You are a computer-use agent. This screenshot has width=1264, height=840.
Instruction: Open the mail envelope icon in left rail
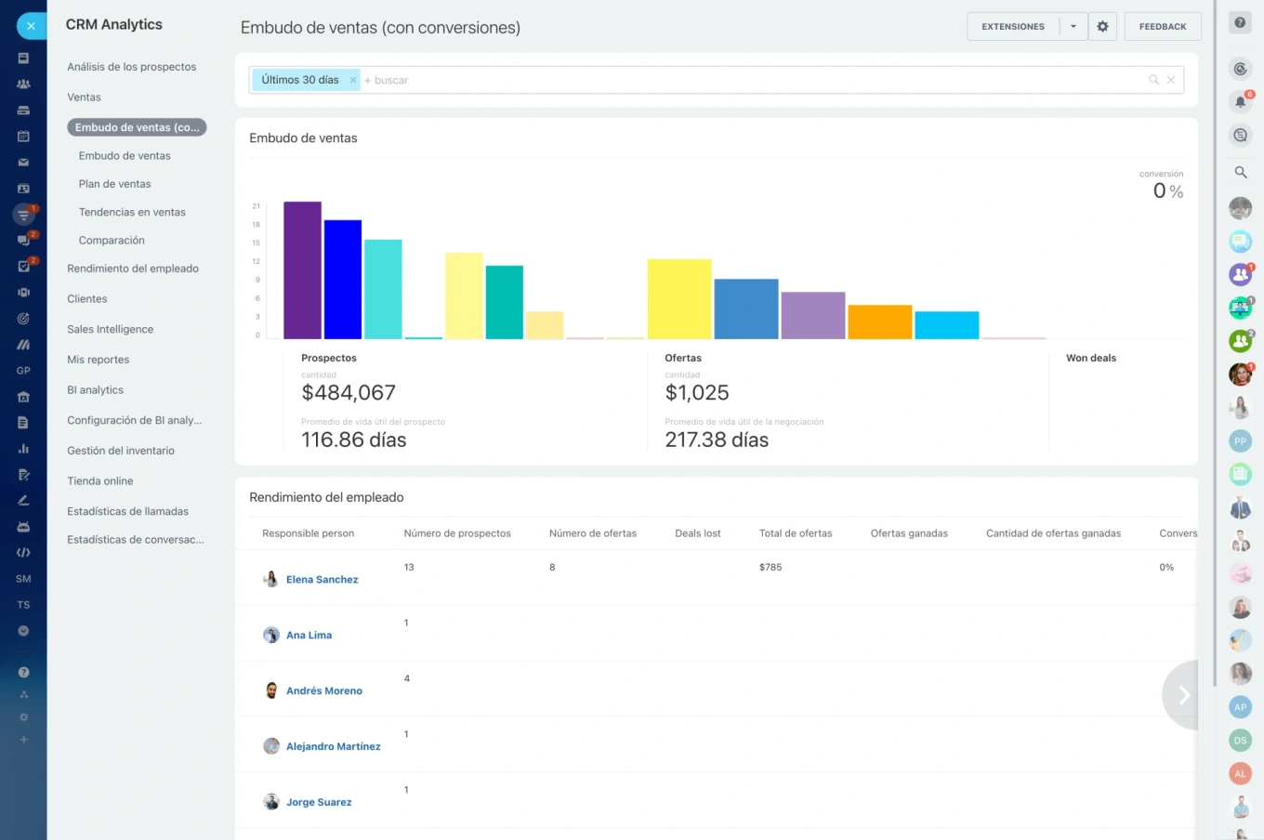point(23,163)
